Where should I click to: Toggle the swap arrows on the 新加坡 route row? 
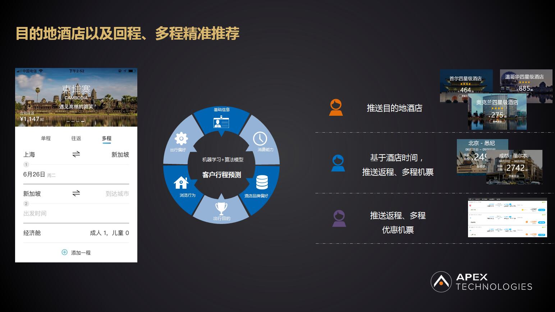point(76,194)
